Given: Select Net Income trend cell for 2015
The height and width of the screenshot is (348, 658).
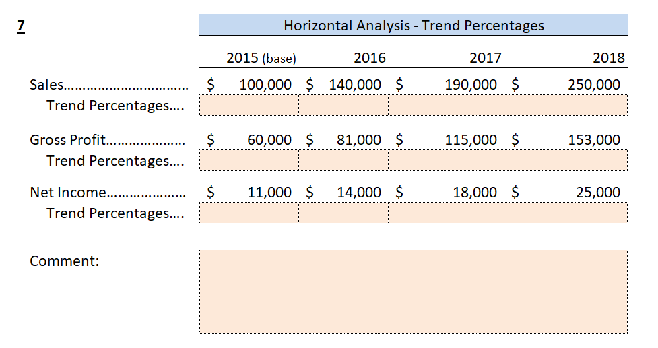Looking at the screenshot, I should [249, 213].
